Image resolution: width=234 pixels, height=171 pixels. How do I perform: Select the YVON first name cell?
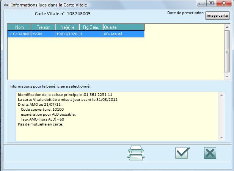click(43, 34)
